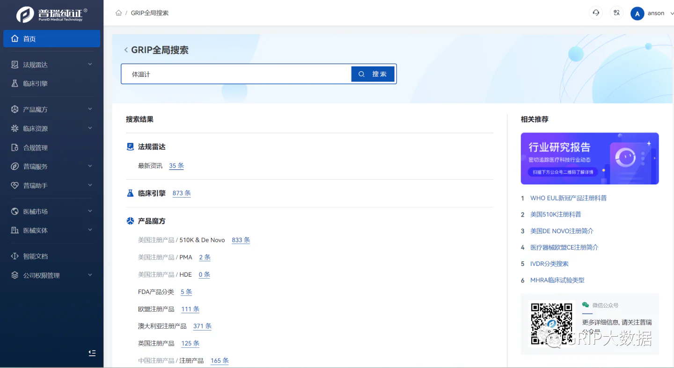Click the user avatar A
The image size is (674, 368).
(637, 14)
